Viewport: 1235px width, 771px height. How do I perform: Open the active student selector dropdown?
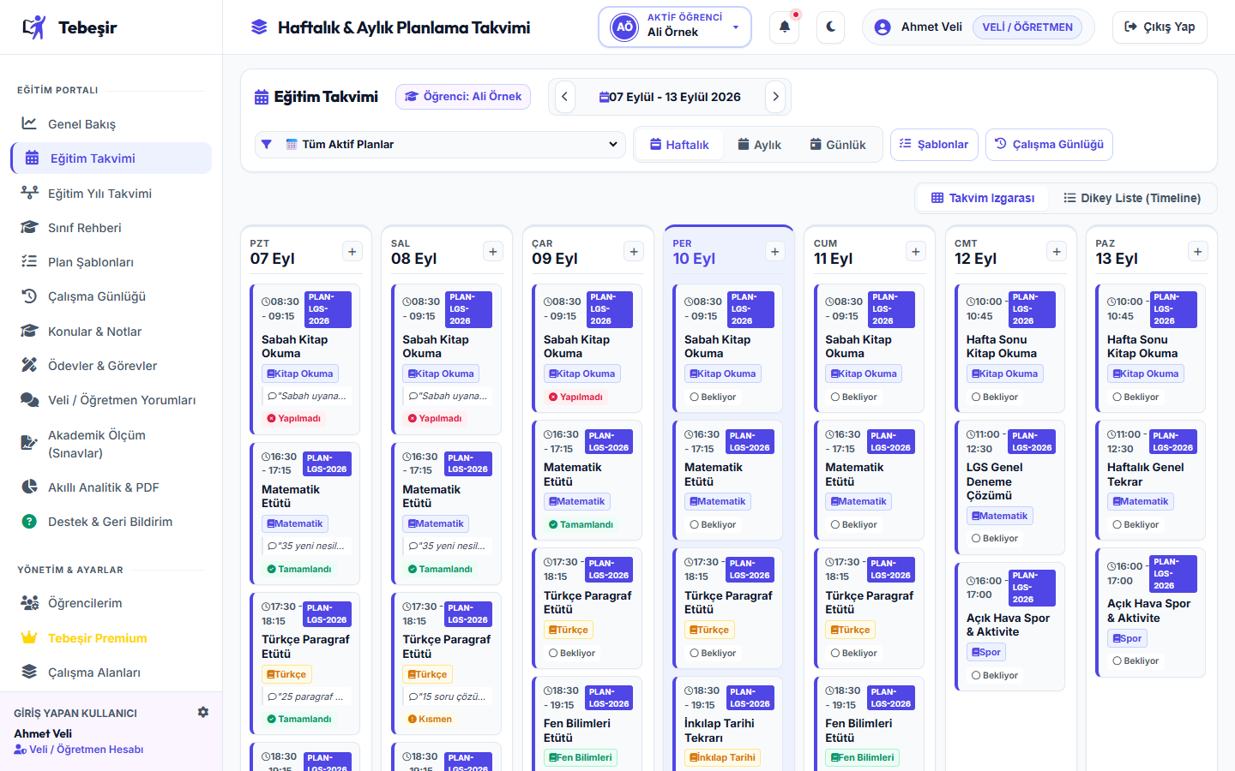675,27
